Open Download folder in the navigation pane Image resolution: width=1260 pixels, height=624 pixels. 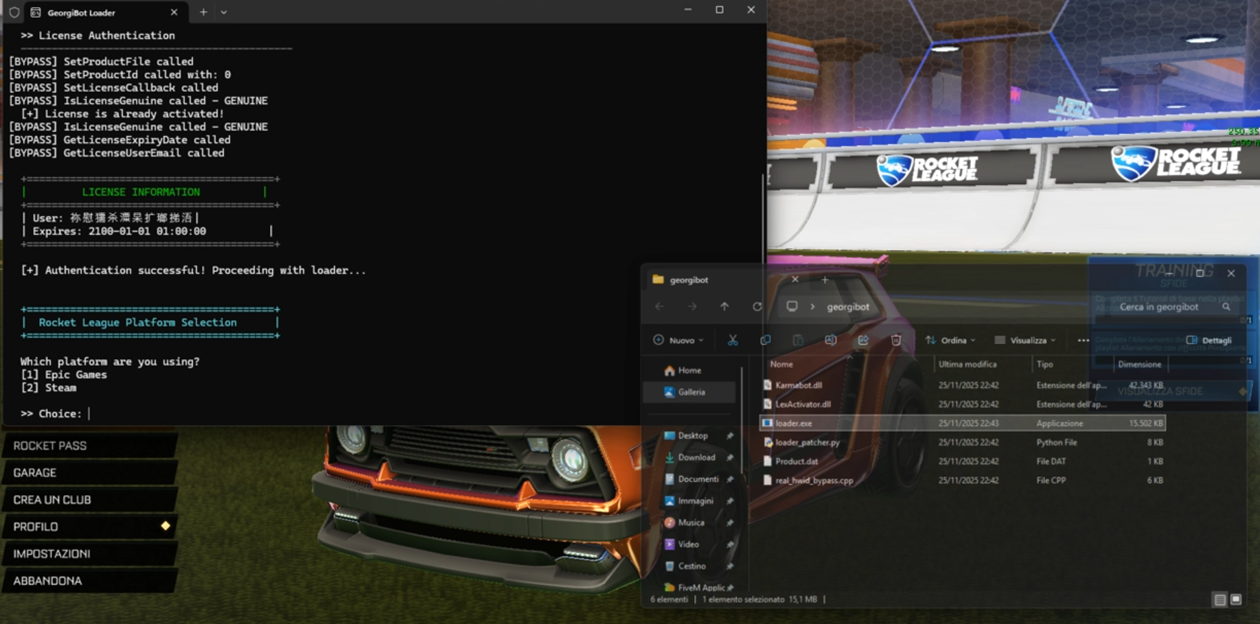[696, 457]
